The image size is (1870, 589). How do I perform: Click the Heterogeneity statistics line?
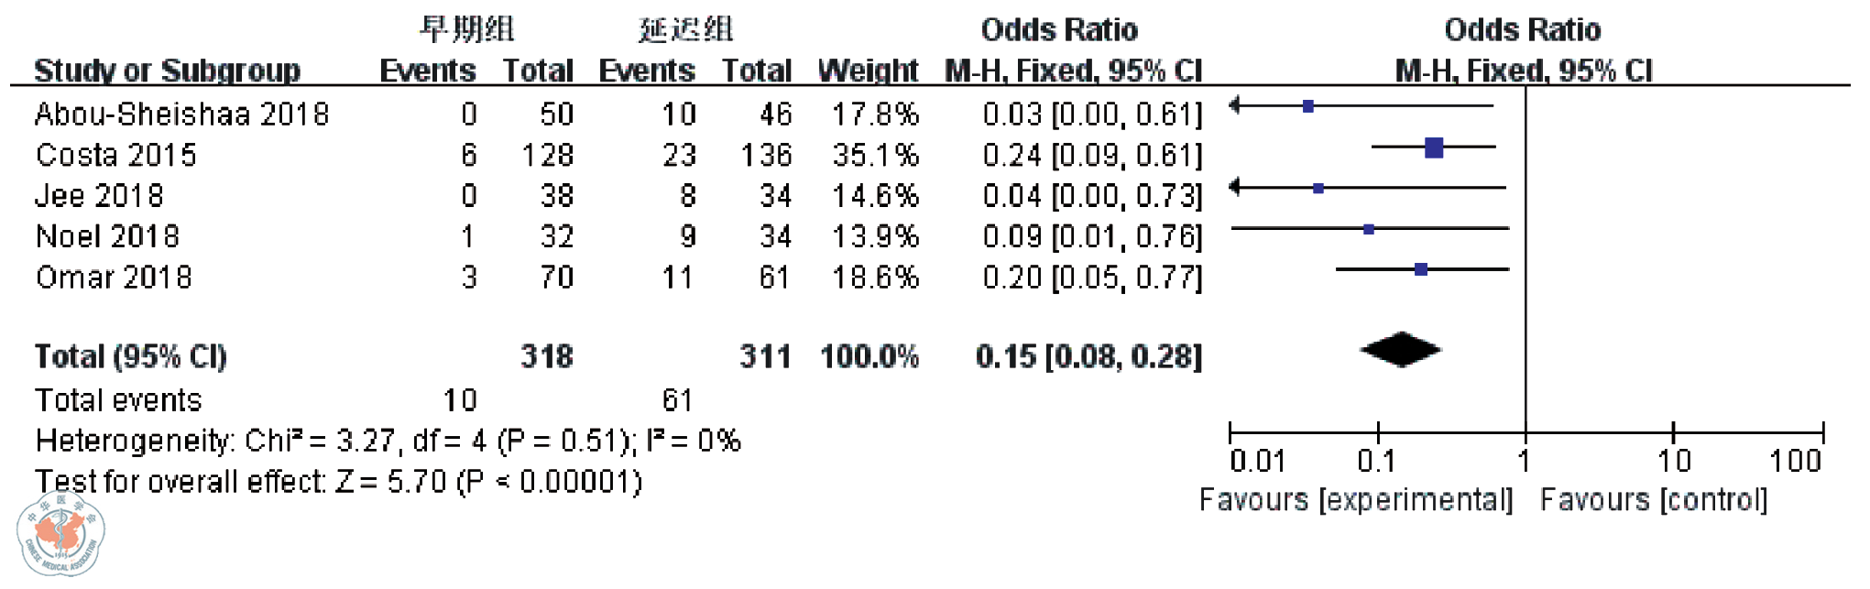coord(388,442)
